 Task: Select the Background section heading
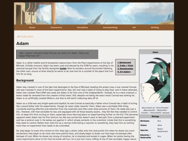[25, 80]
